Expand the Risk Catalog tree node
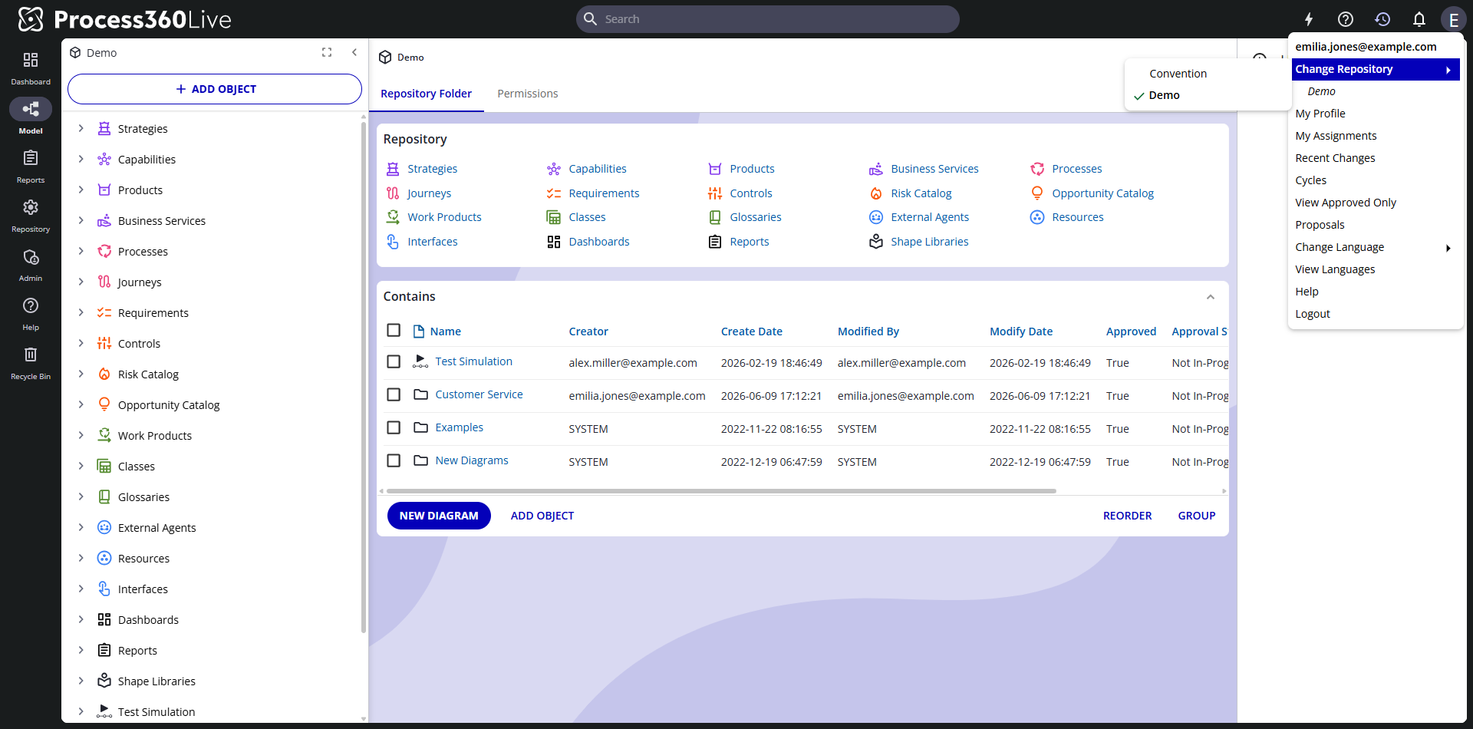Viewport: 1473px width, 729px height. [x=81, y=374]
